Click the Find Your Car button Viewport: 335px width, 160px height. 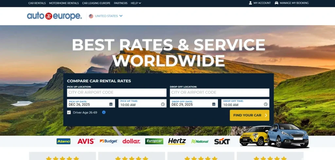coord(250,116)
